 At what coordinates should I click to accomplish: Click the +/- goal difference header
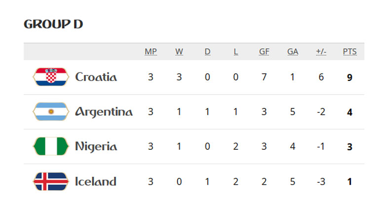[321, 51]
